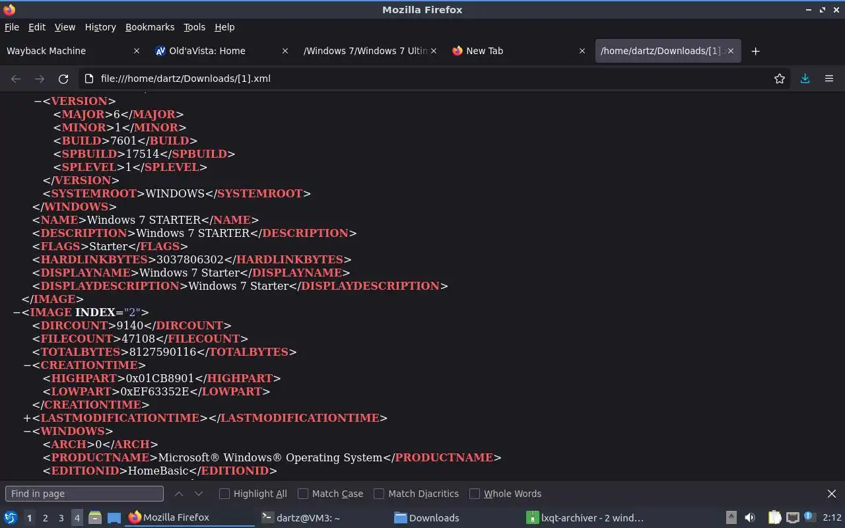Close the Wayback Machine tab
Image resolution: width=845 pixels, height=528 pixels.
coord(137,51)
